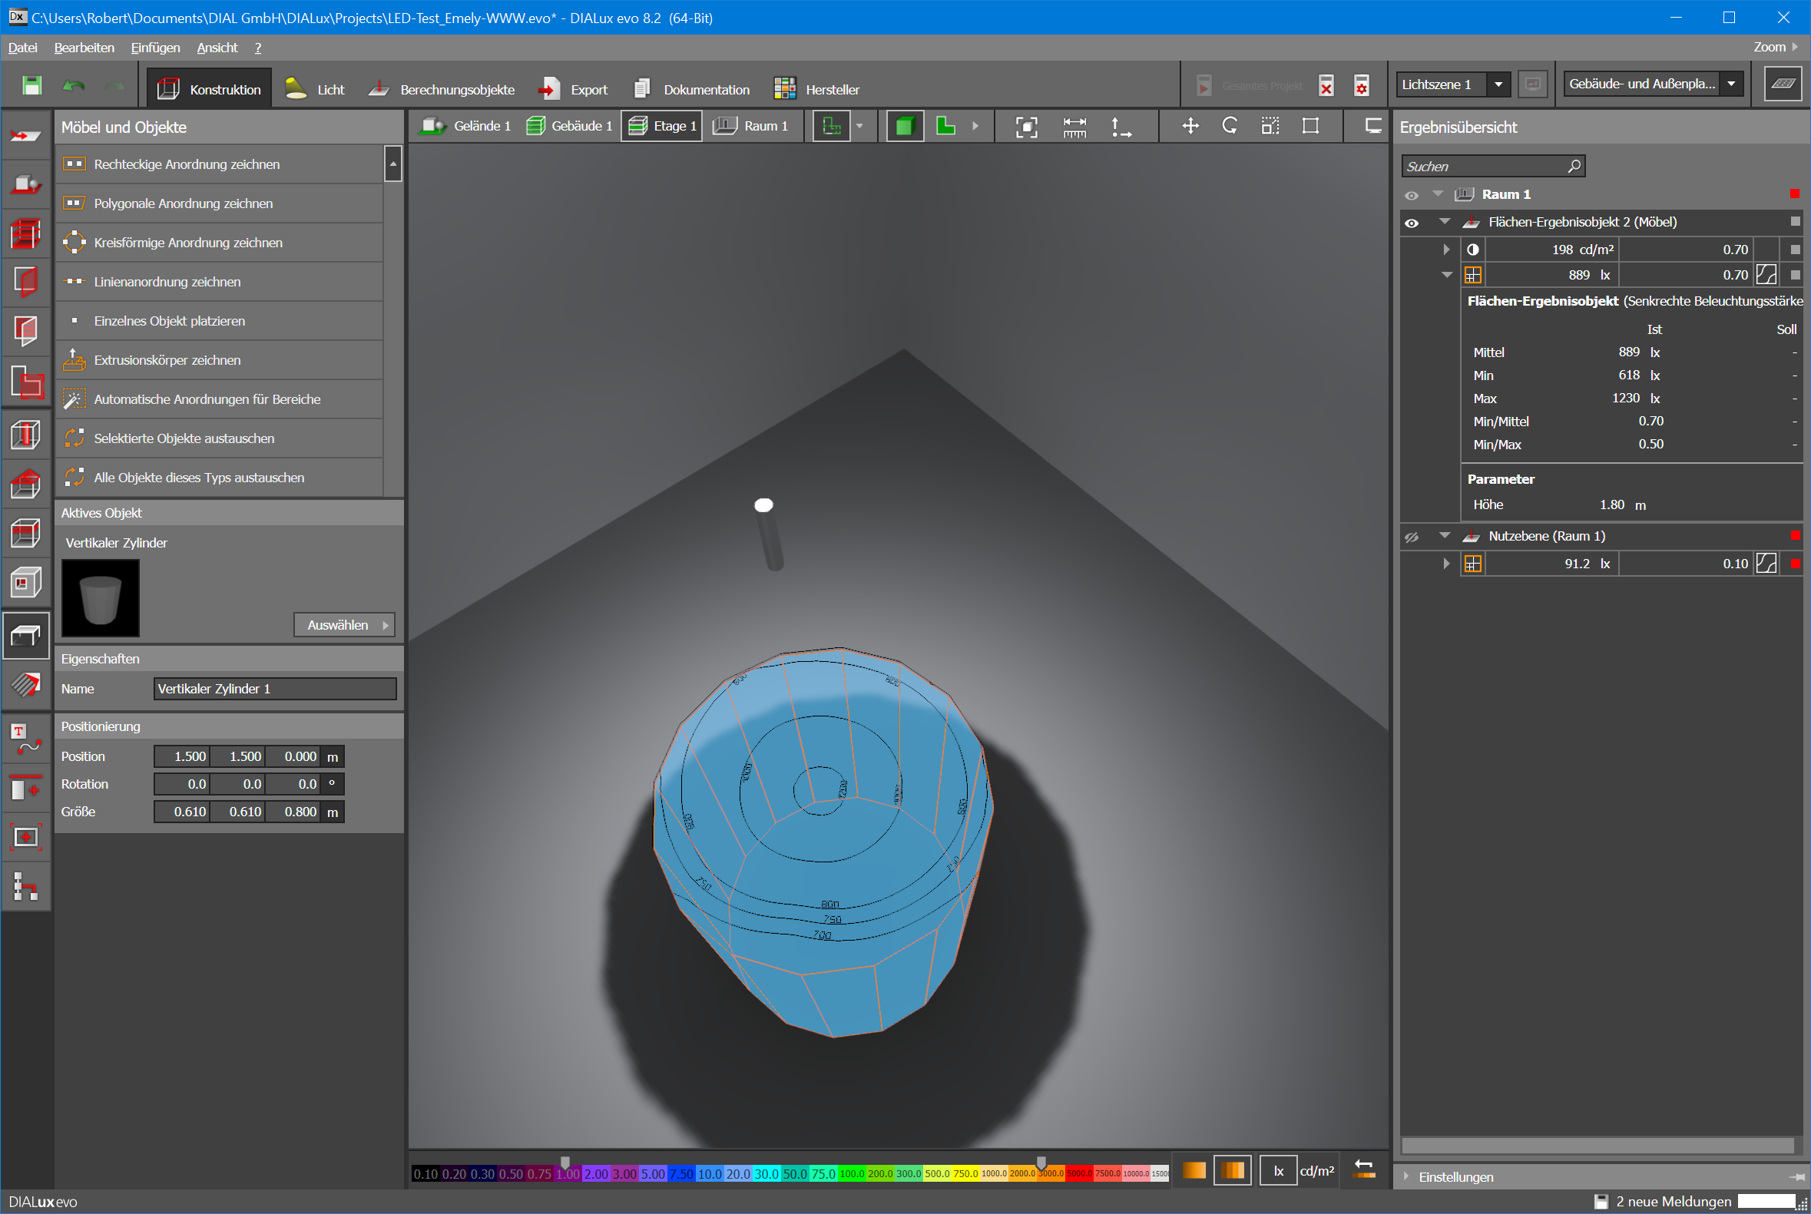This screenshot has width=1811, height=1214.
Task: Select the move object tool
Action: (1190, 126)
